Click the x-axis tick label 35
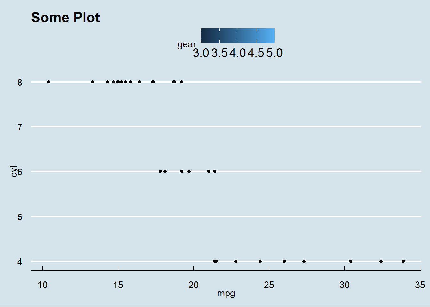Image resolution: width=430 pixels, height=307 pixels. [420, 285]
